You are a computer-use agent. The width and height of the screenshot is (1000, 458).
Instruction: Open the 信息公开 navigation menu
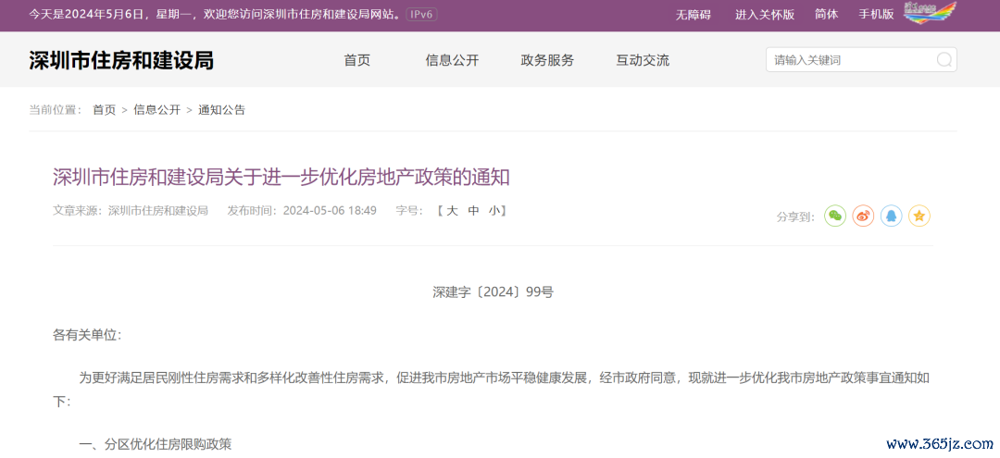point(452,60)
